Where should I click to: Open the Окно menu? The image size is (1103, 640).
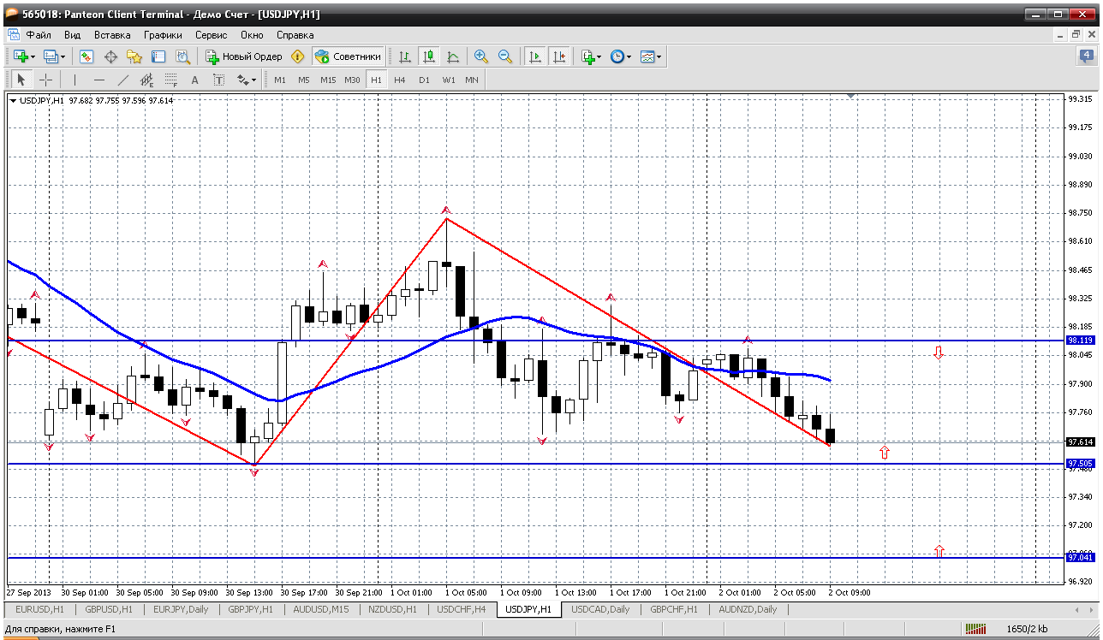pos(252,35)
